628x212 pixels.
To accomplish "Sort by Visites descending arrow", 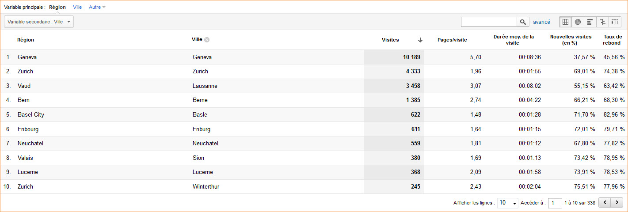I will pyautogui.click(x=420, y=40).
